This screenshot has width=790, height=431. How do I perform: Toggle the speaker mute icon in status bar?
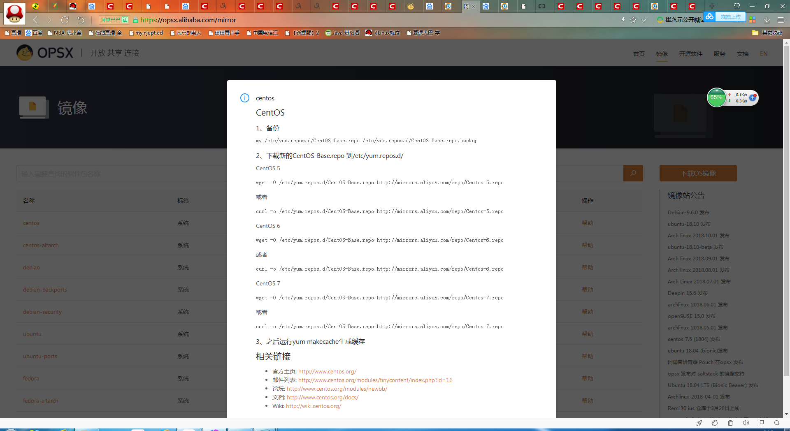pyautogui.click(x=746, y=423)
